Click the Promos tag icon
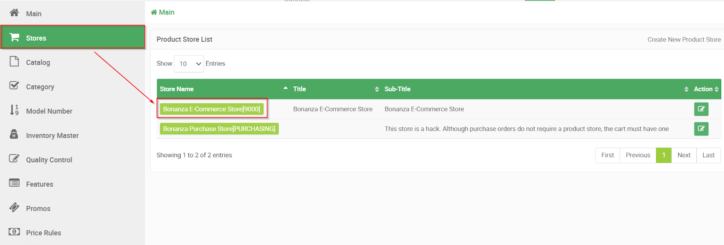The width and height of the screenshot is (724, 245). click(14, 207)
